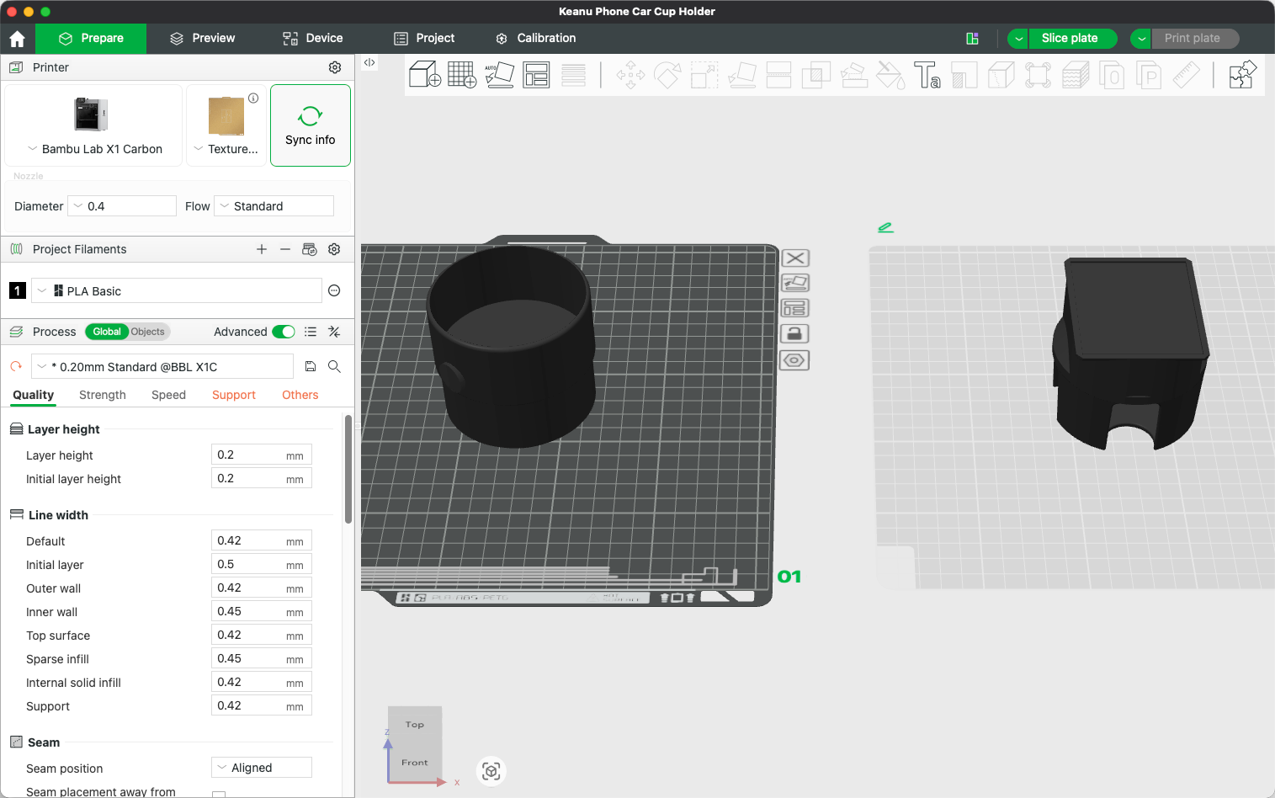
Task: Click the Add plate grid icon
Action: coord(462,75)
